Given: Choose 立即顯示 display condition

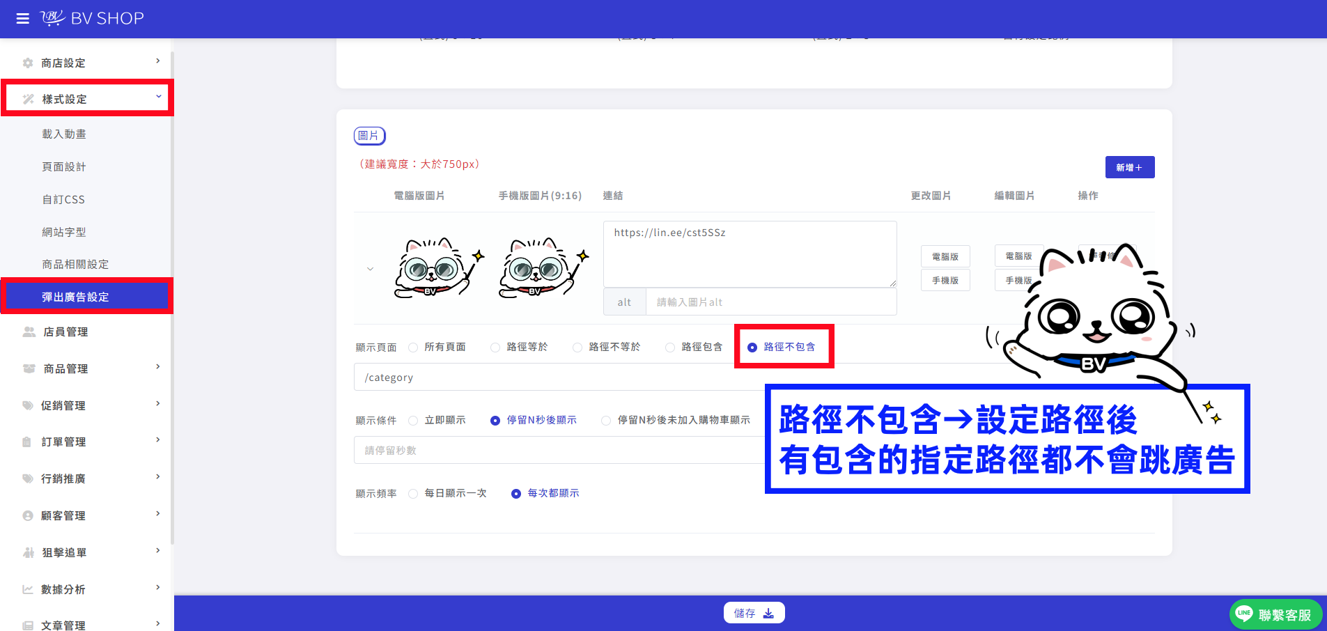Looking at the screenshot, I should tap(413, 421).
